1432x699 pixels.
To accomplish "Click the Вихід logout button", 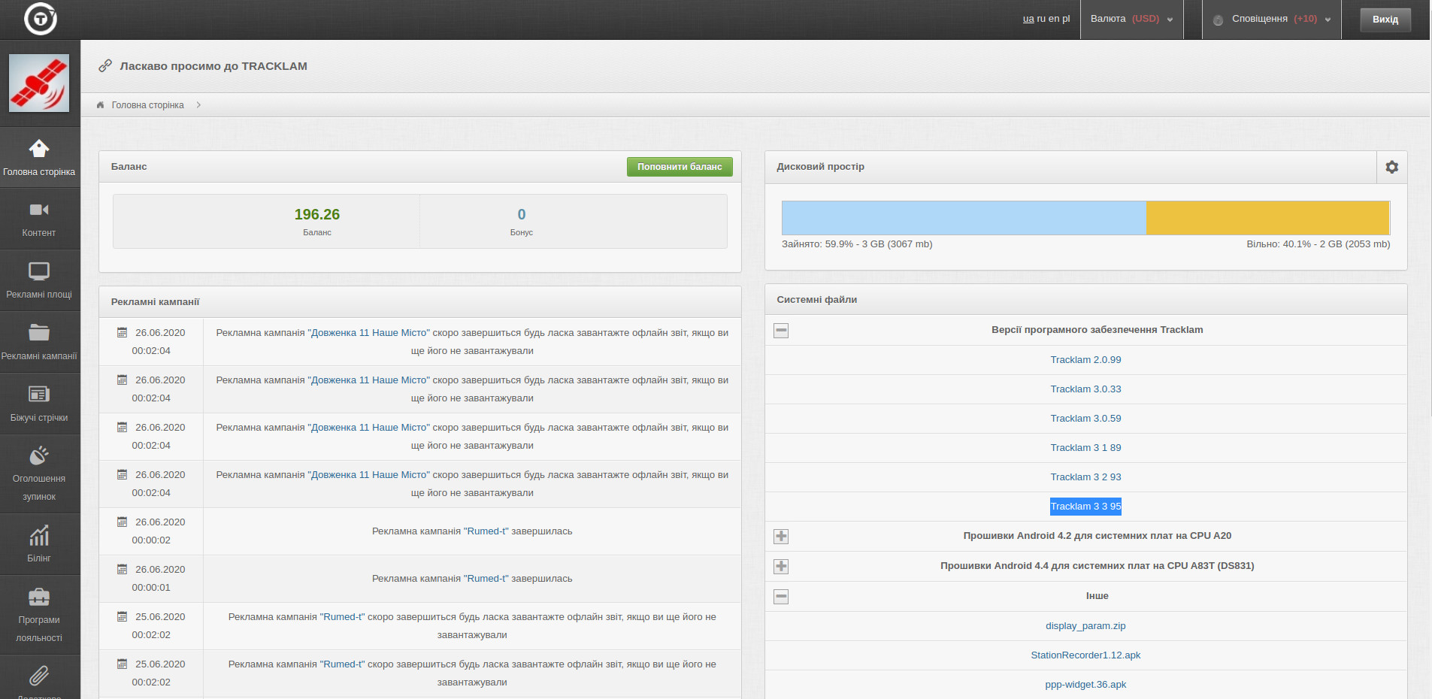I will [x=1385, y=20].
